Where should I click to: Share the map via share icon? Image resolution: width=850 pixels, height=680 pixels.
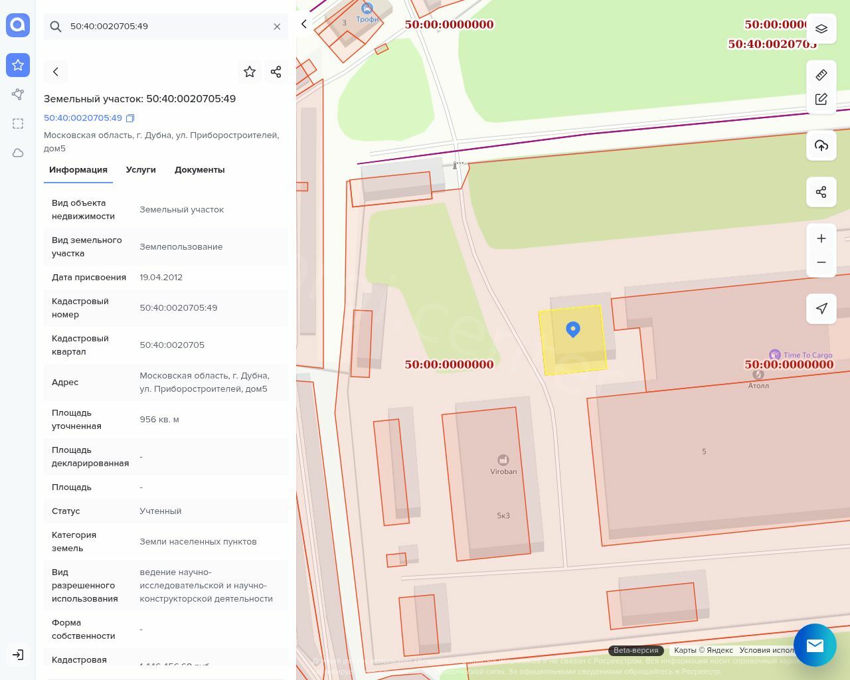[821, 192]
